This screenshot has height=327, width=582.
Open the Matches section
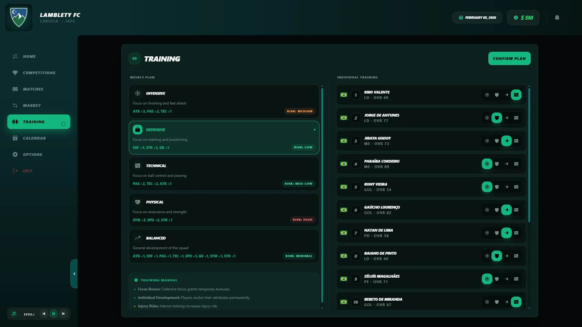point(39,89)
